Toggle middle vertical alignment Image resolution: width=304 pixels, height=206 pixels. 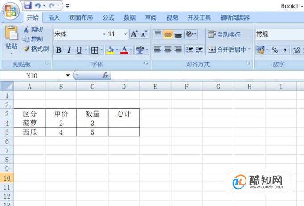(x=168, y=34)
